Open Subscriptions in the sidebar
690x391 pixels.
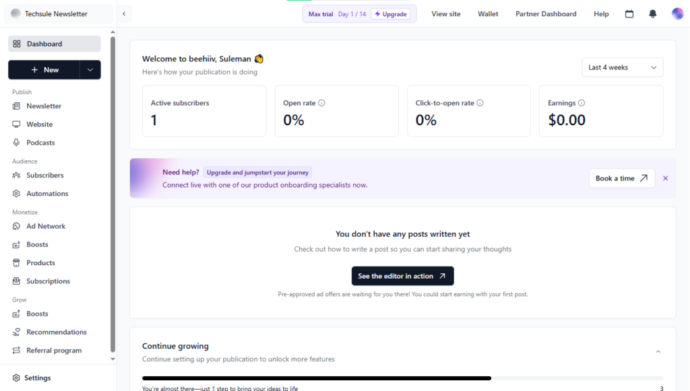coord(48,281)
